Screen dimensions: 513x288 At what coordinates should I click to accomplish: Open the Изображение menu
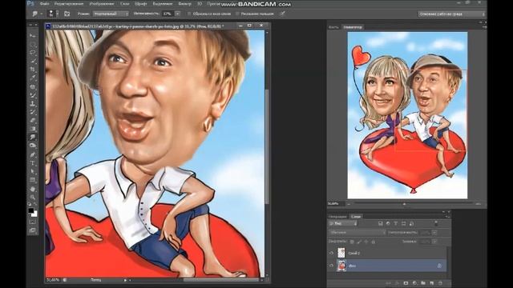click(102, 4)
